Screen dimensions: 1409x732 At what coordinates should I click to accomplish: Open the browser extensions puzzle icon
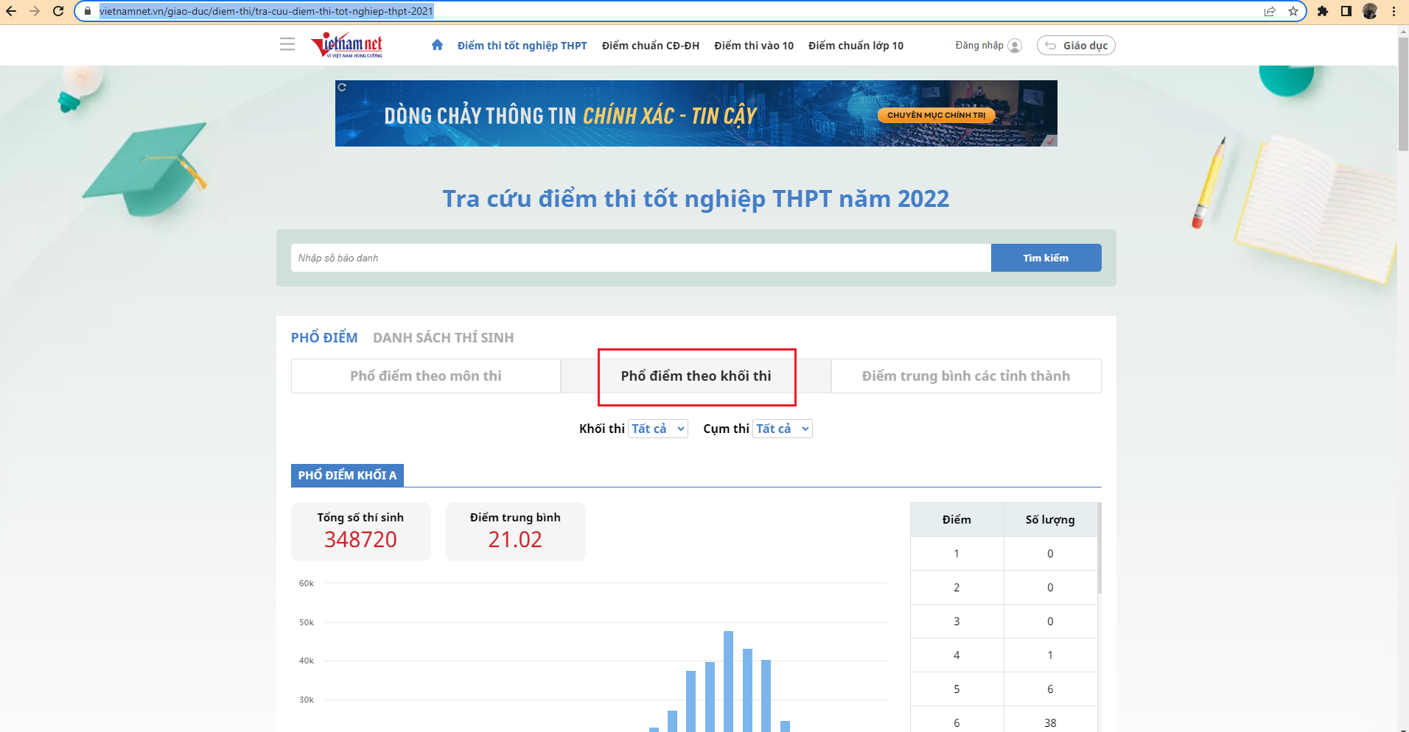coord(1323,11)
